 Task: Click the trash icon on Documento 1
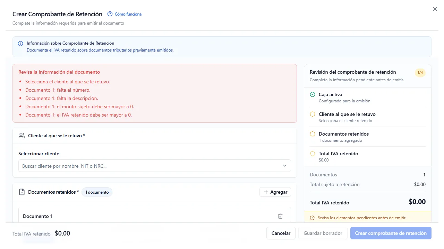pyautogui.click(x=280, y=216)
